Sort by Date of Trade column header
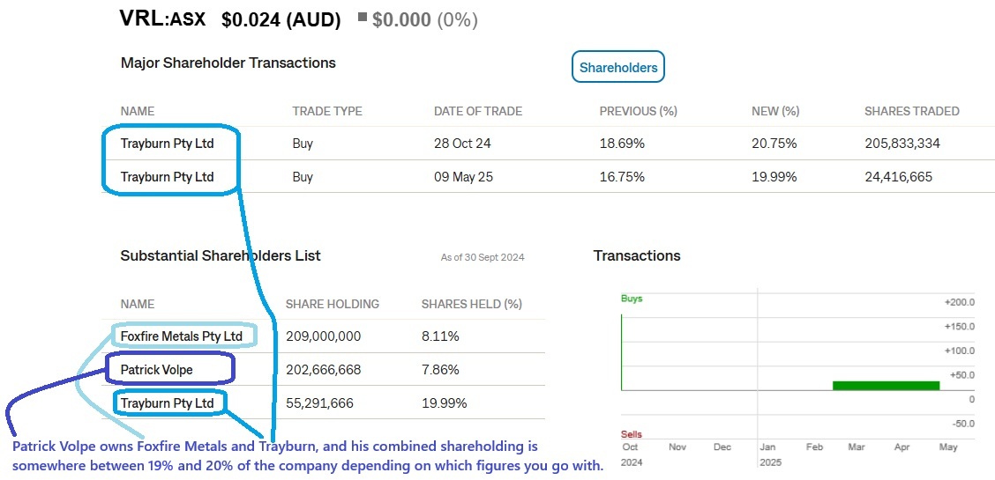Viewport: 995px width, 480px height. 478,111
